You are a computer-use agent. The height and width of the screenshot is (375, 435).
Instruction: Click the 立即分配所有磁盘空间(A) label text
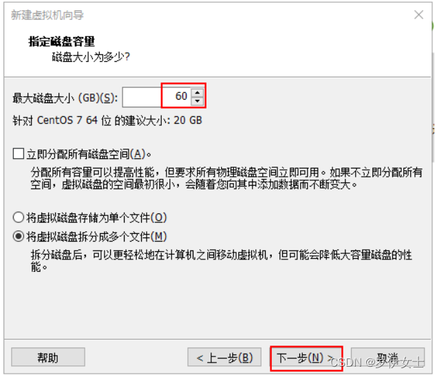pyautogui.click(x=89, y=154)
